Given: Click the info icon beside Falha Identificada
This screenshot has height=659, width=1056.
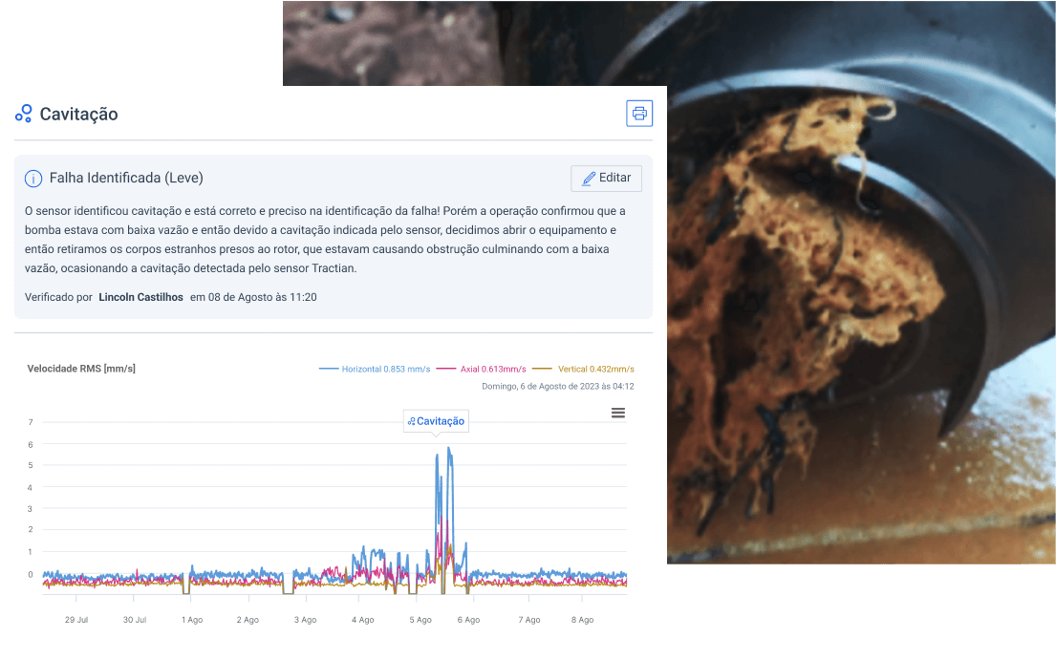Looking at the screenshot, I should pyautogui.click(x=33, y=179).
